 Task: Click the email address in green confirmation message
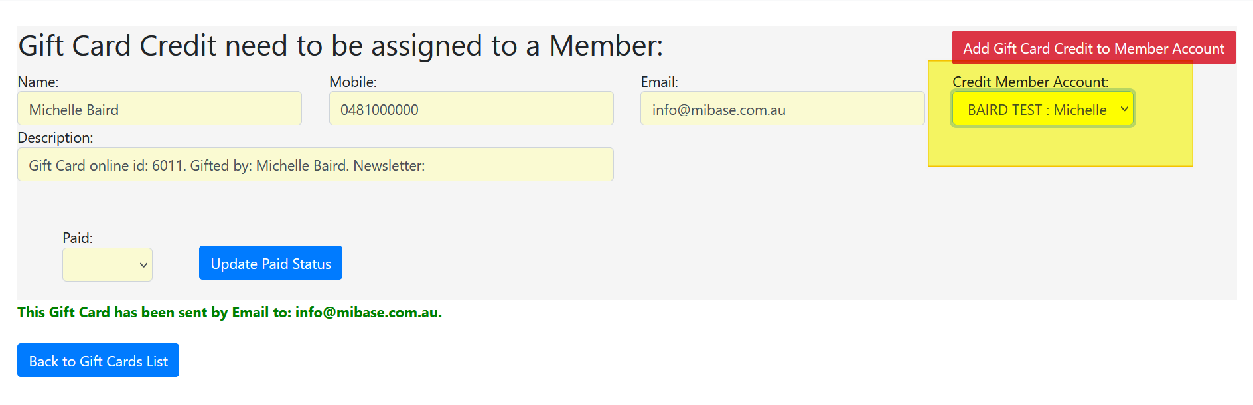point(368,312)
